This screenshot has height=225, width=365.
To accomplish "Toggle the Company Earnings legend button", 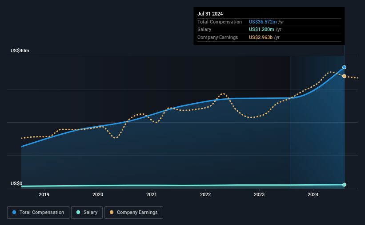I will point(134,213).
